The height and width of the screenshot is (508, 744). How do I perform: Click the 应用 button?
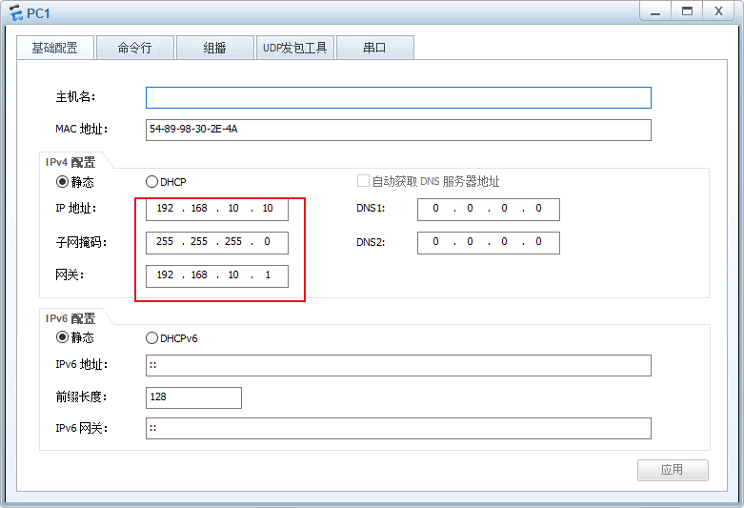click(673, 470)
